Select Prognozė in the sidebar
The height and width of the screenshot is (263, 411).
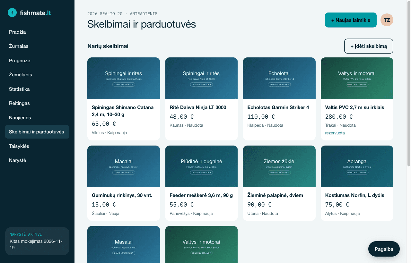[37, 61]
